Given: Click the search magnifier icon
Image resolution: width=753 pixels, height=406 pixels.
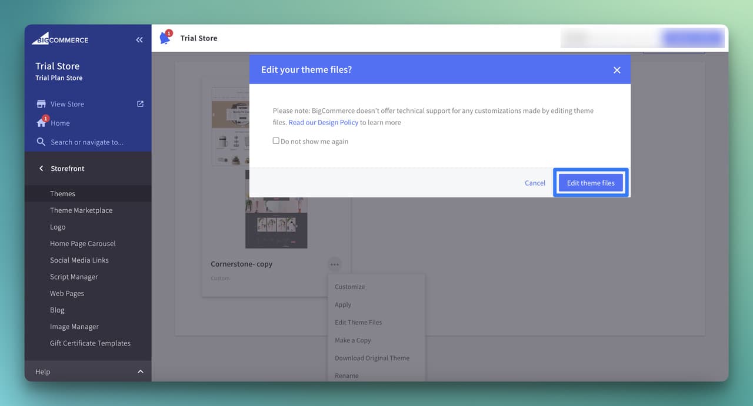Looking at the screenshot, I should 41,142.
